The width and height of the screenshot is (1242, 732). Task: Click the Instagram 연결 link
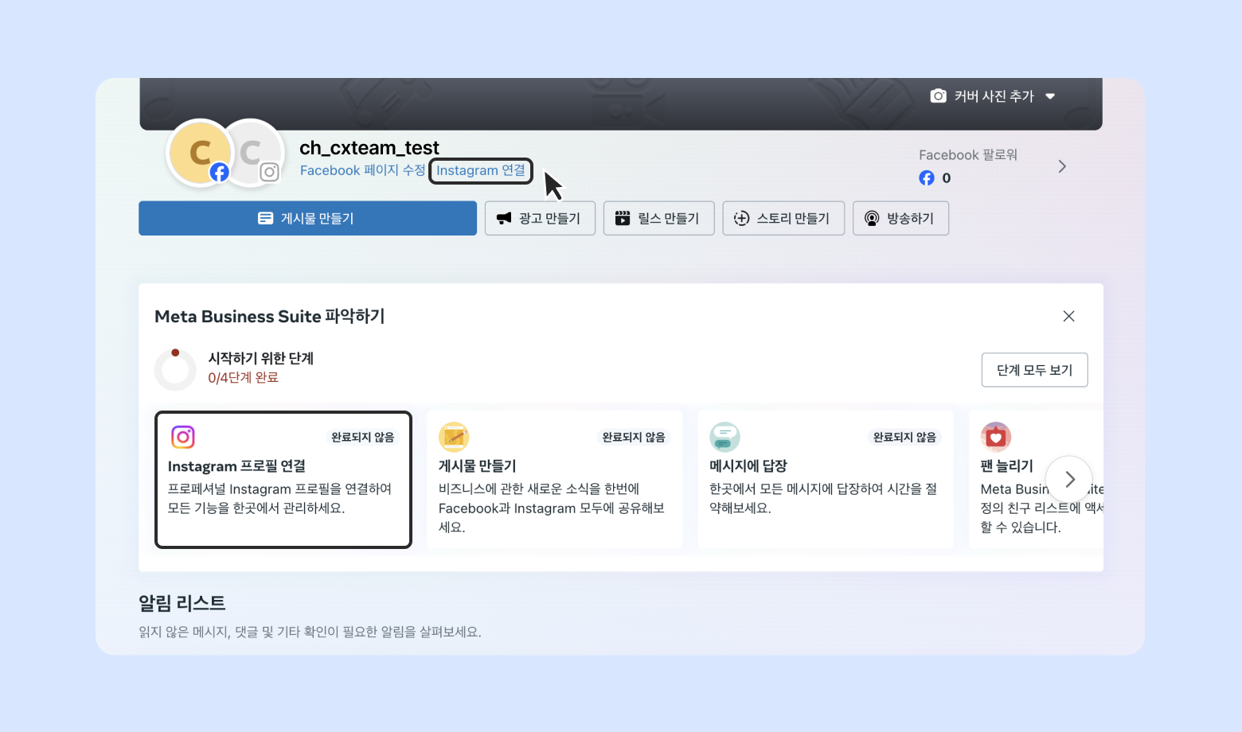[x=481, y=170]
